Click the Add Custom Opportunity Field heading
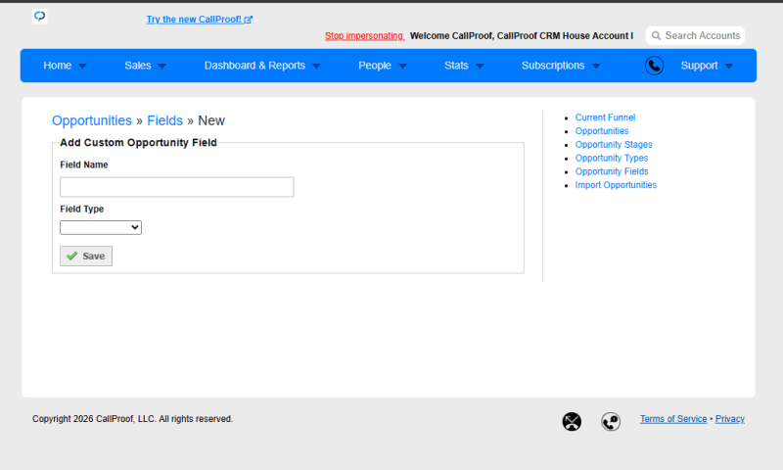This screenshot has width=783, height=470. pyautogui.click(x=138, y=143)
